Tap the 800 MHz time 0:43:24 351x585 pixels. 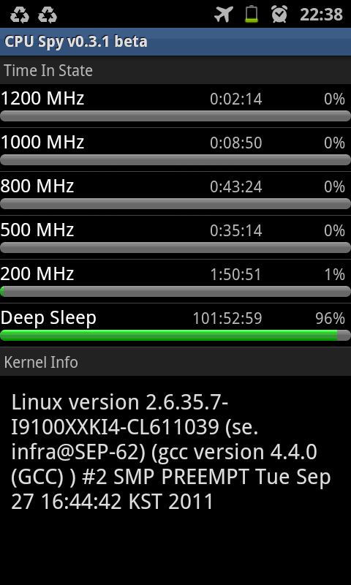235,187
